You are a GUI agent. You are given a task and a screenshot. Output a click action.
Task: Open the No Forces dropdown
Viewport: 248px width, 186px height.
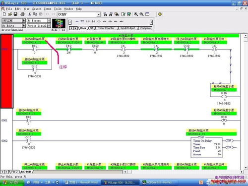[x=49, y=20]
